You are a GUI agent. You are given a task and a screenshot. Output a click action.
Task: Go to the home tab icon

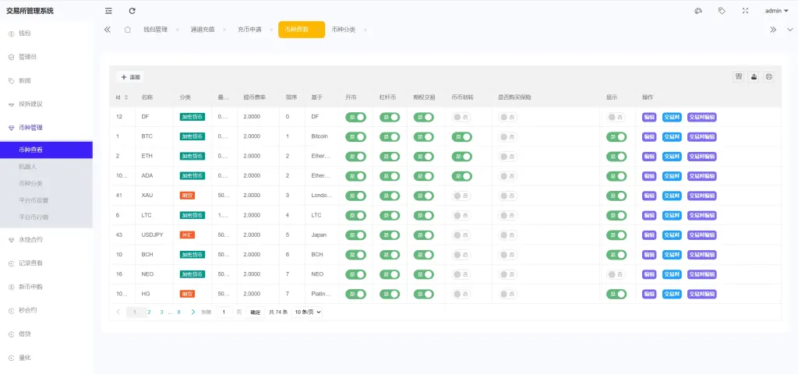128,30
